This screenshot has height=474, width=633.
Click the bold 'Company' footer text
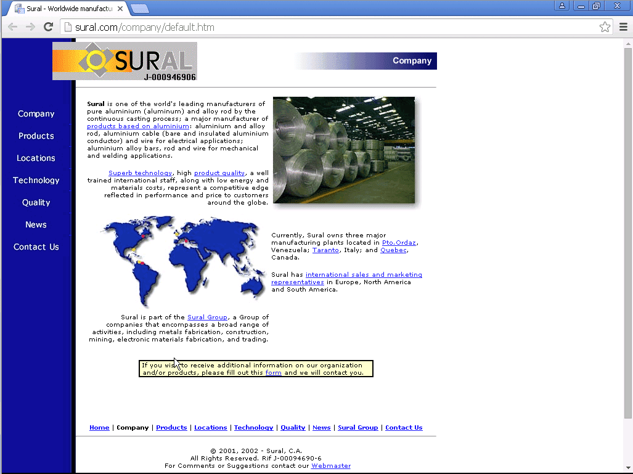[x=133, y=428]
